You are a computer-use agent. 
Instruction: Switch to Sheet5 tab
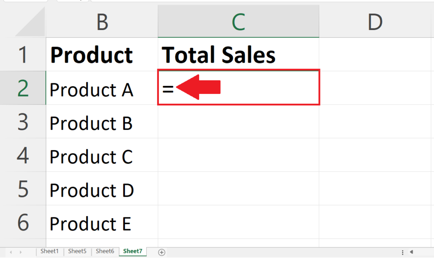pyautogui.click(x=77, y=251)
